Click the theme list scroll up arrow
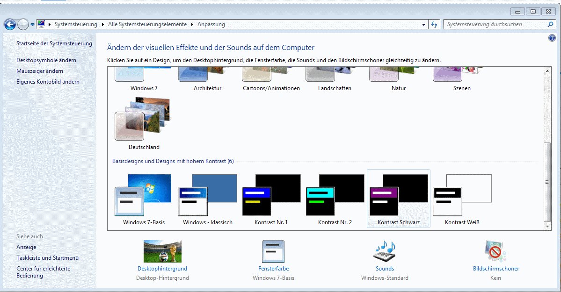Screen dimensions: 561x292 pos(547,71)
